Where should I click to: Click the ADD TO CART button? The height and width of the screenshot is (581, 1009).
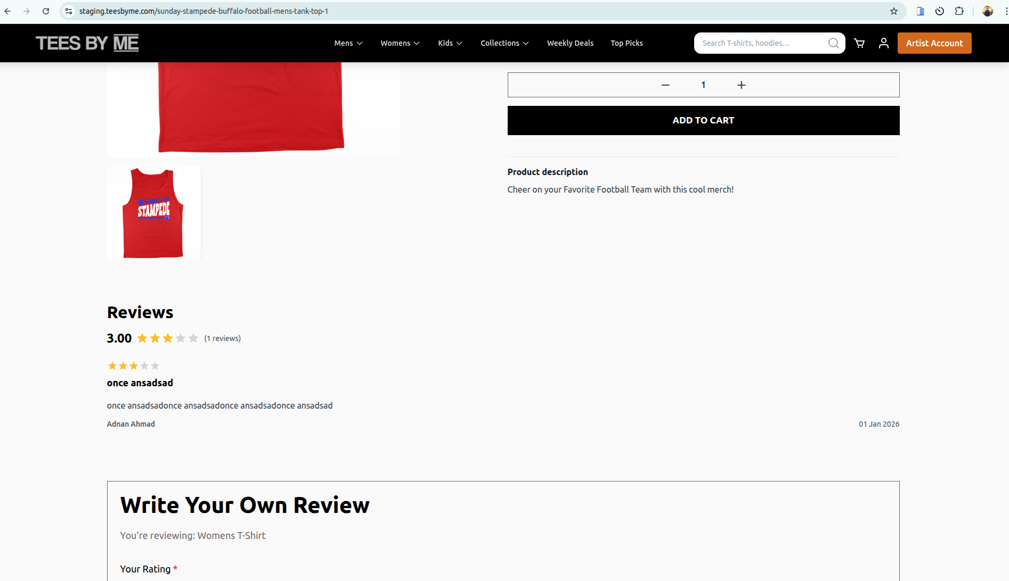tap(703, 120)
